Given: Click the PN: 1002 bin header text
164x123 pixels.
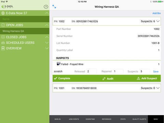Looking at the screenshot, I should click(59, 21).
